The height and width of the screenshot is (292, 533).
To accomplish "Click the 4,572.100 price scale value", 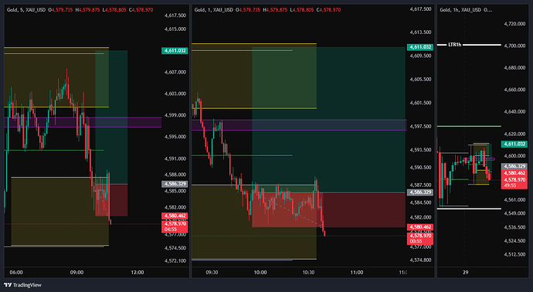I will click(x=175, y=261).
